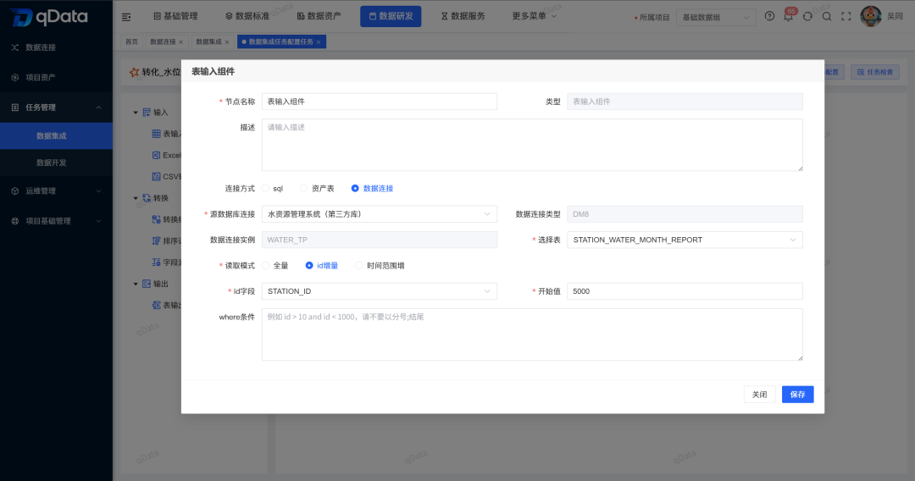
Task: Select the id增量 read mode radio
Action: pyautogui.click(x=309, y=265)
